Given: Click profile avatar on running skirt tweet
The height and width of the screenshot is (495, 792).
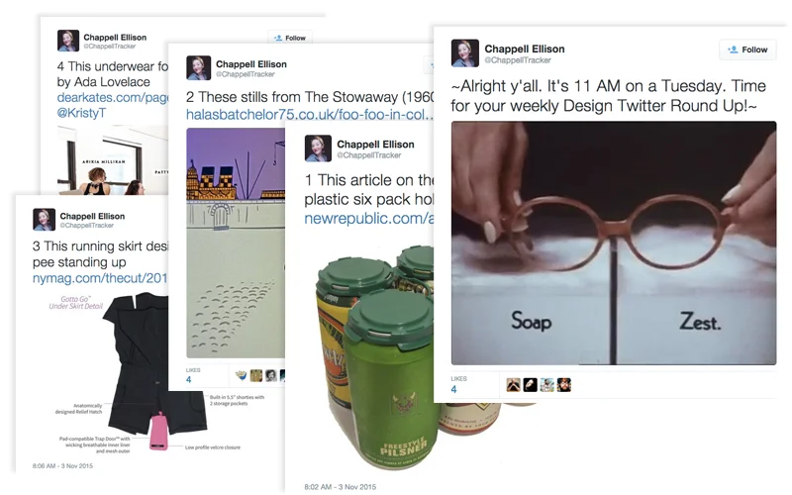Looking at the screenshot, I should tap(44, 219).
